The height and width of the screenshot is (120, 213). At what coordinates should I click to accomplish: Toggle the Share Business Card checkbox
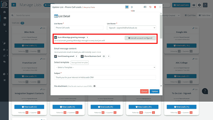point(82,56)
